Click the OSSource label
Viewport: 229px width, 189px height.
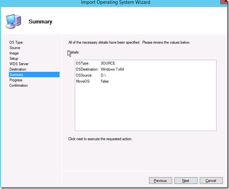[84, 75]
